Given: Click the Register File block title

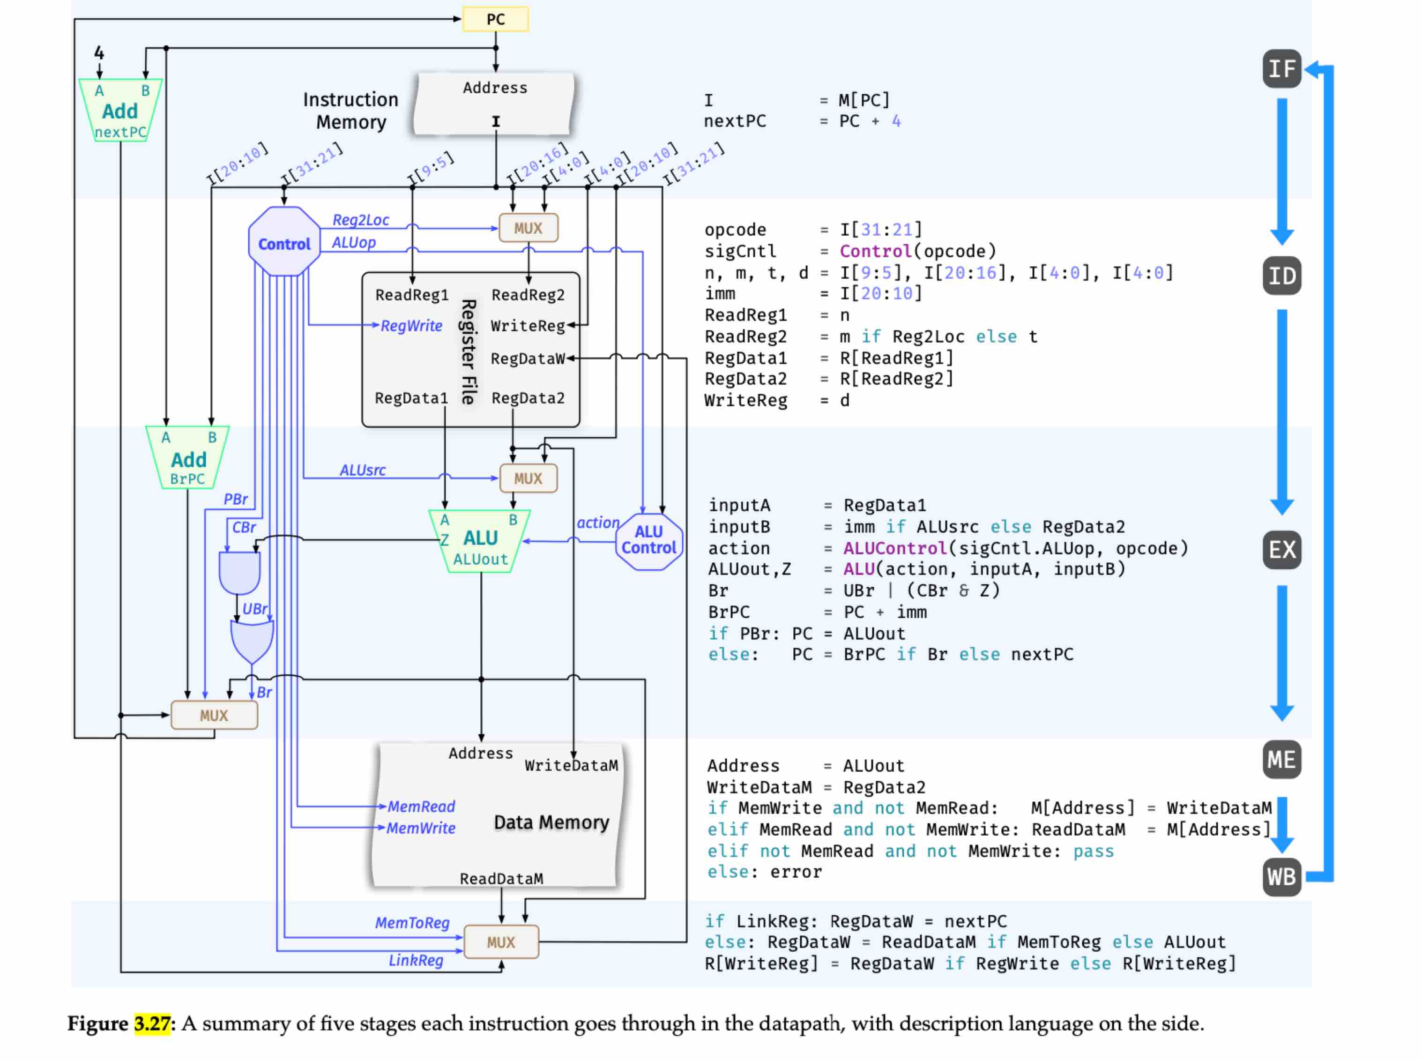Looking at the screenshot, I should coord(469,351).
